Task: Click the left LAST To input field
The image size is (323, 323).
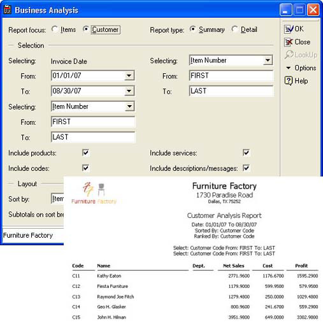Action: [x=93, y=137]
